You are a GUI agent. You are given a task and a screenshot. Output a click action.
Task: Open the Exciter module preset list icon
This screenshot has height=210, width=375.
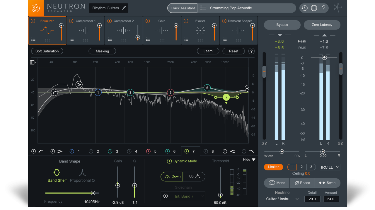pos(186,39)
